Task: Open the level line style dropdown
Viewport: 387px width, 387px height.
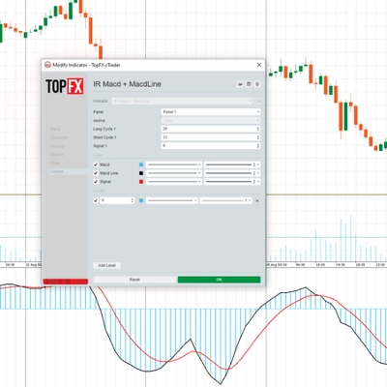Action: point(172,200)
